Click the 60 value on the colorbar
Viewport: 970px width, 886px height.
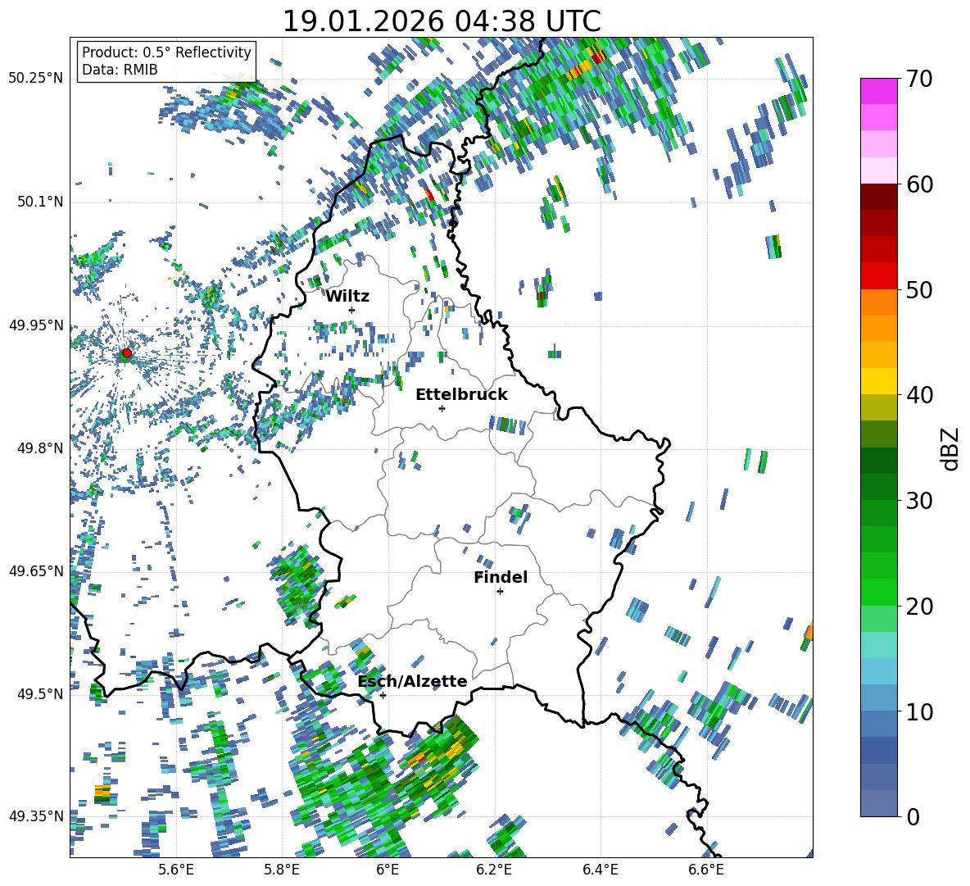919,184
